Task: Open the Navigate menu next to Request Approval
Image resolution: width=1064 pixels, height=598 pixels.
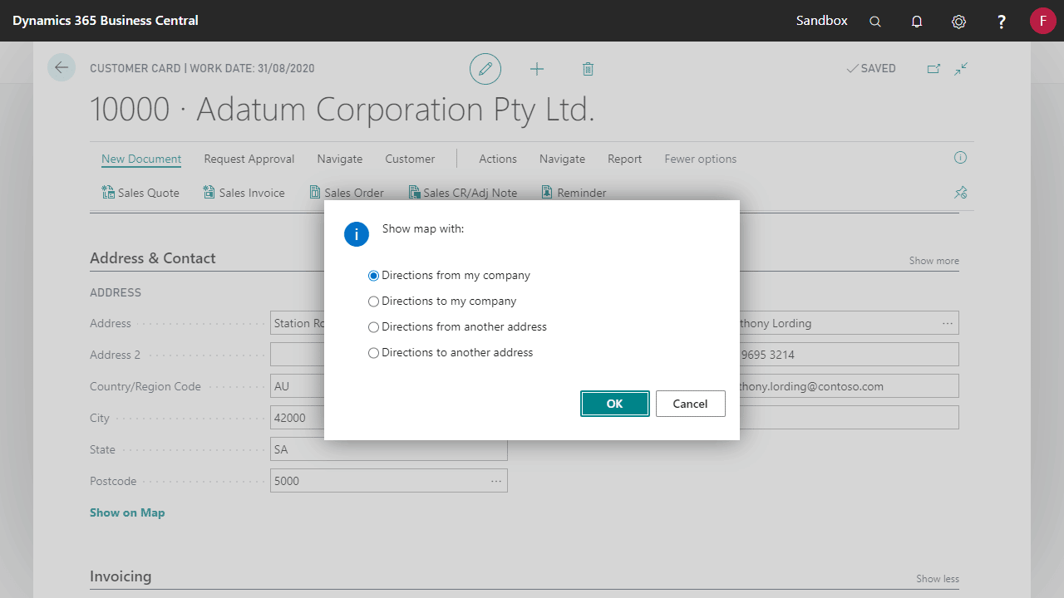Action: 340,159
